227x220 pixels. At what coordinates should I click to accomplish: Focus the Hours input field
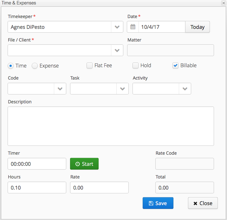[37, 188]
